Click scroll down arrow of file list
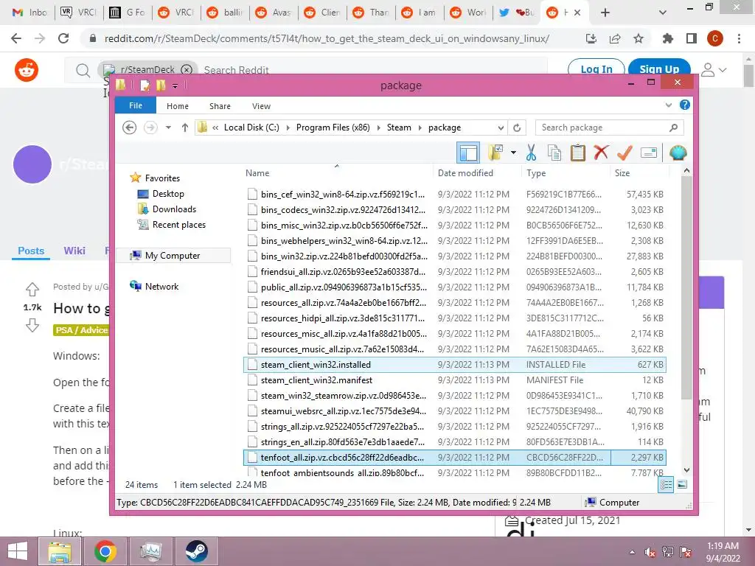Image resolution: width=755 pixels, height=566 pixels. [x=686, y=470]
